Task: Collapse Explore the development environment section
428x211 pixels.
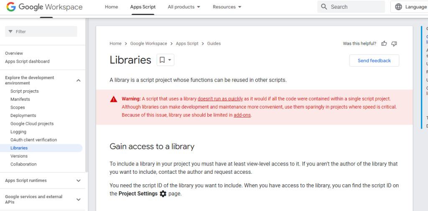Action: 78,80
